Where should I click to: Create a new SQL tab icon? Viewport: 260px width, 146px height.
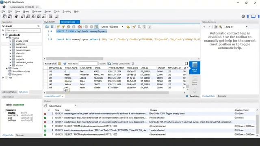4,16
